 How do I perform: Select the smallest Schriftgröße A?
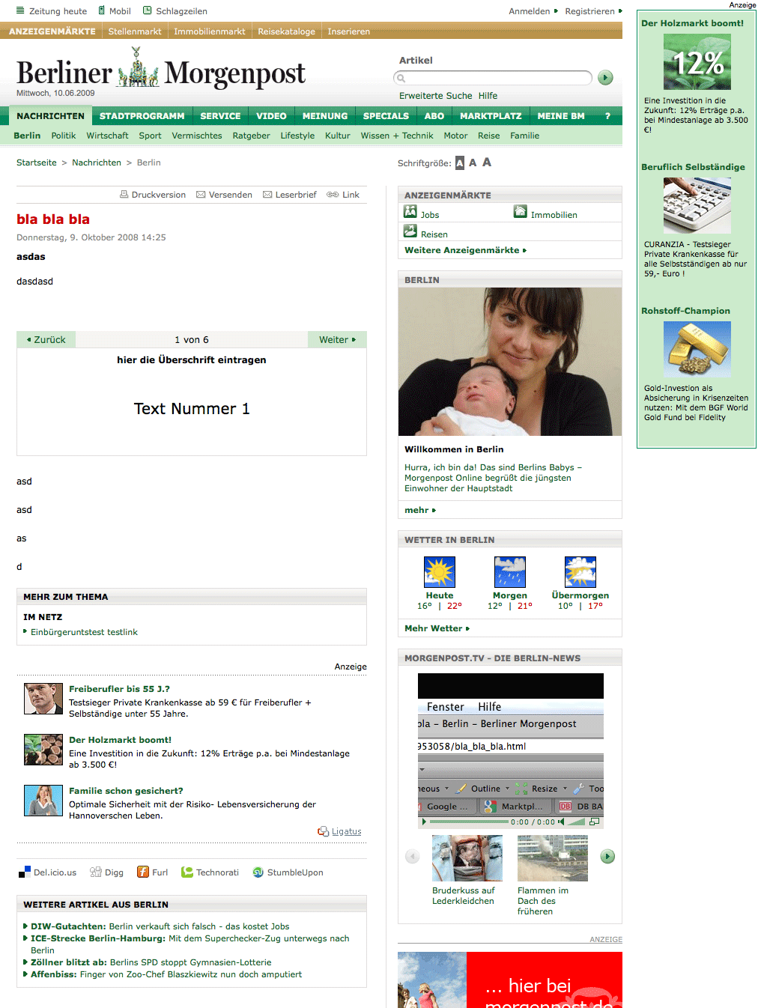460,163
